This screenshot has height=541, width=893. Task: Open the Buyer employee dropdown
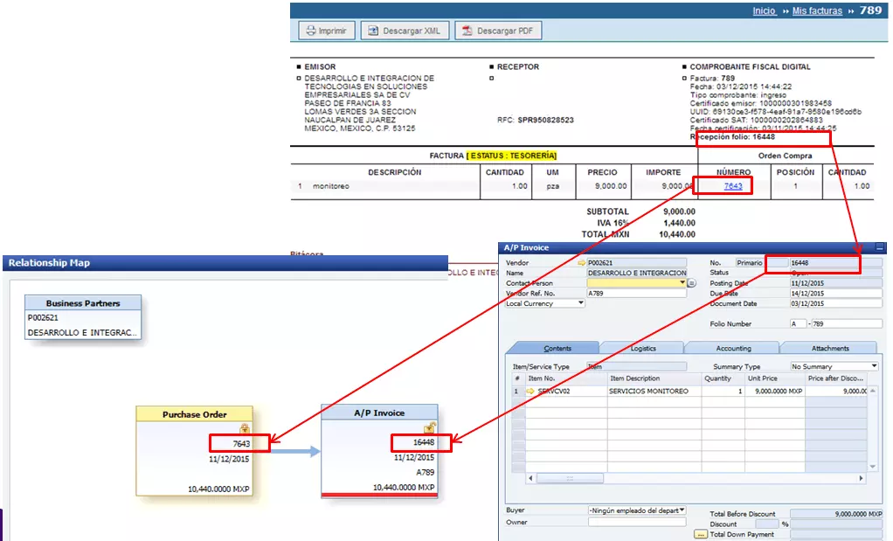(x=682, y=510)
